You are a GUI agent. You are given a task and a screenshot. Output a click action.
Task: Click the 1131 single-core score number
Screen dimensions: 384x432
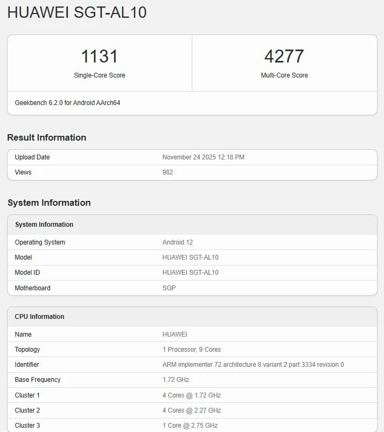99,56
